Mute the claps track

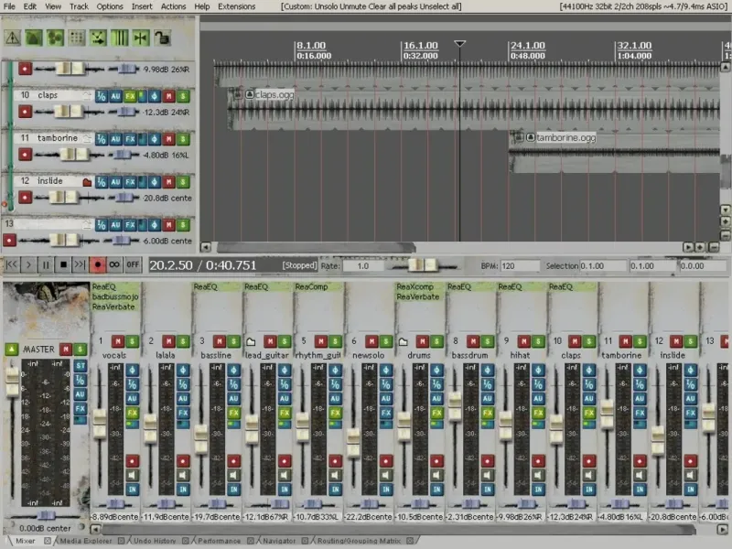[x=169, y=95]
